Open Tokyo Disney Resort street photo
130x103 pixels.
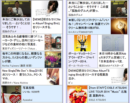pos(53,42)
